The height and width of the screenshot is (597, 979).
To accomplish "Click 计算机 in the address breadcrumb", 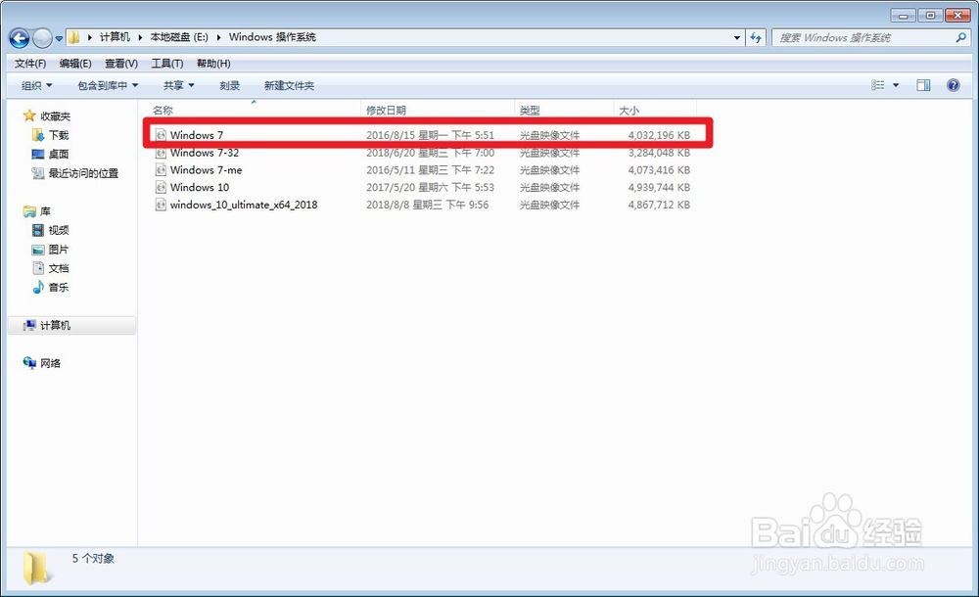I will click(x=115, y=37).
